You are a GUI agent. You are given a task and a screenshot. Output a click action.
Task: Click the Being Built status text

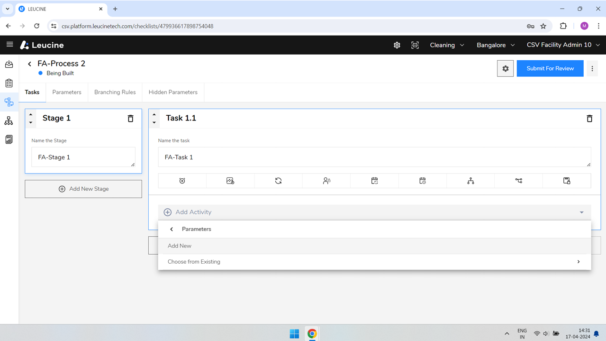click(60, 73)
